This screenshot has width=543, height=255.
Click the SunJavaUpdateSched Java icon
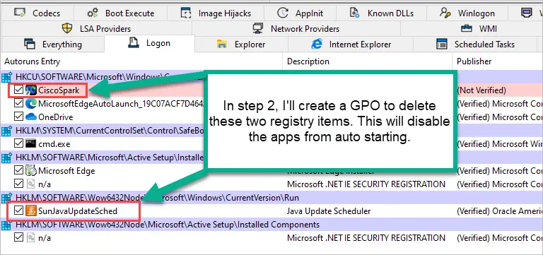click(x=31, y=210)
